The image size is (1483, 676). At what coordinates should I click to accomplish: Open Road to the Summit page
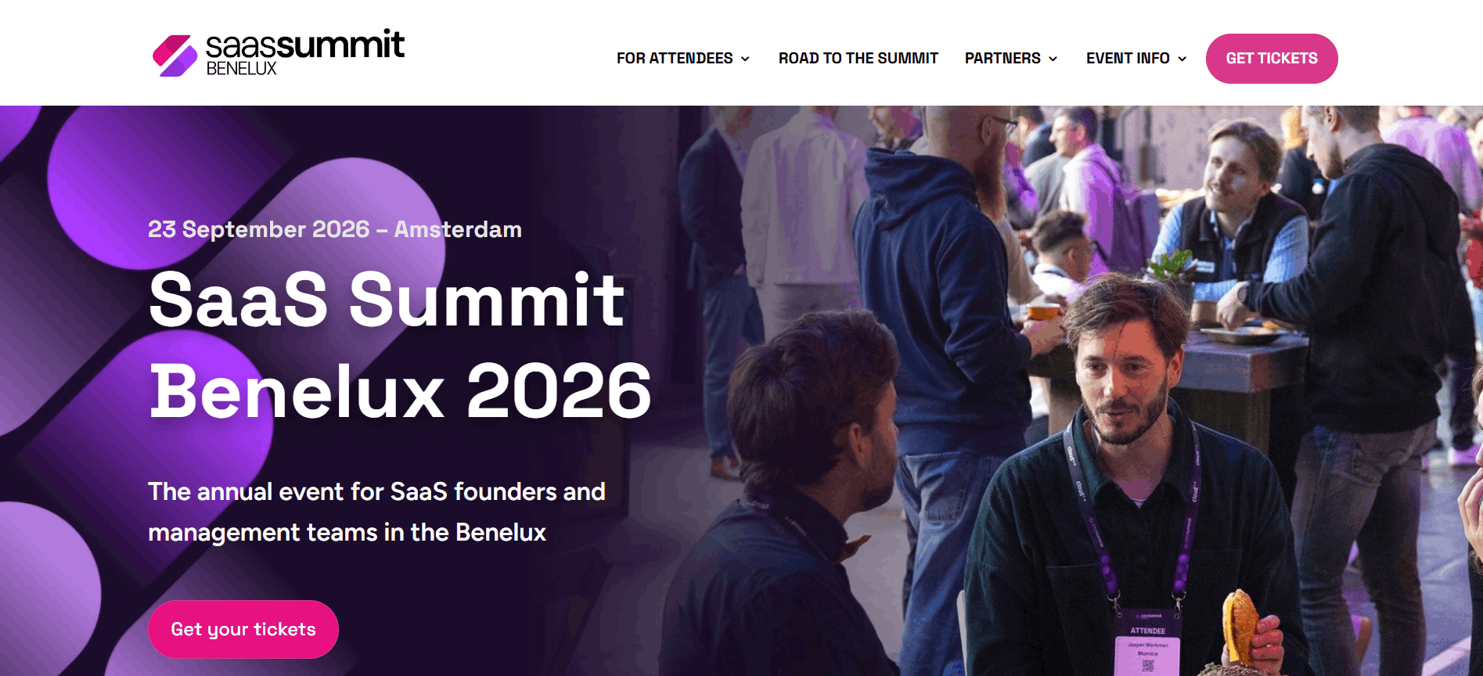858,59
